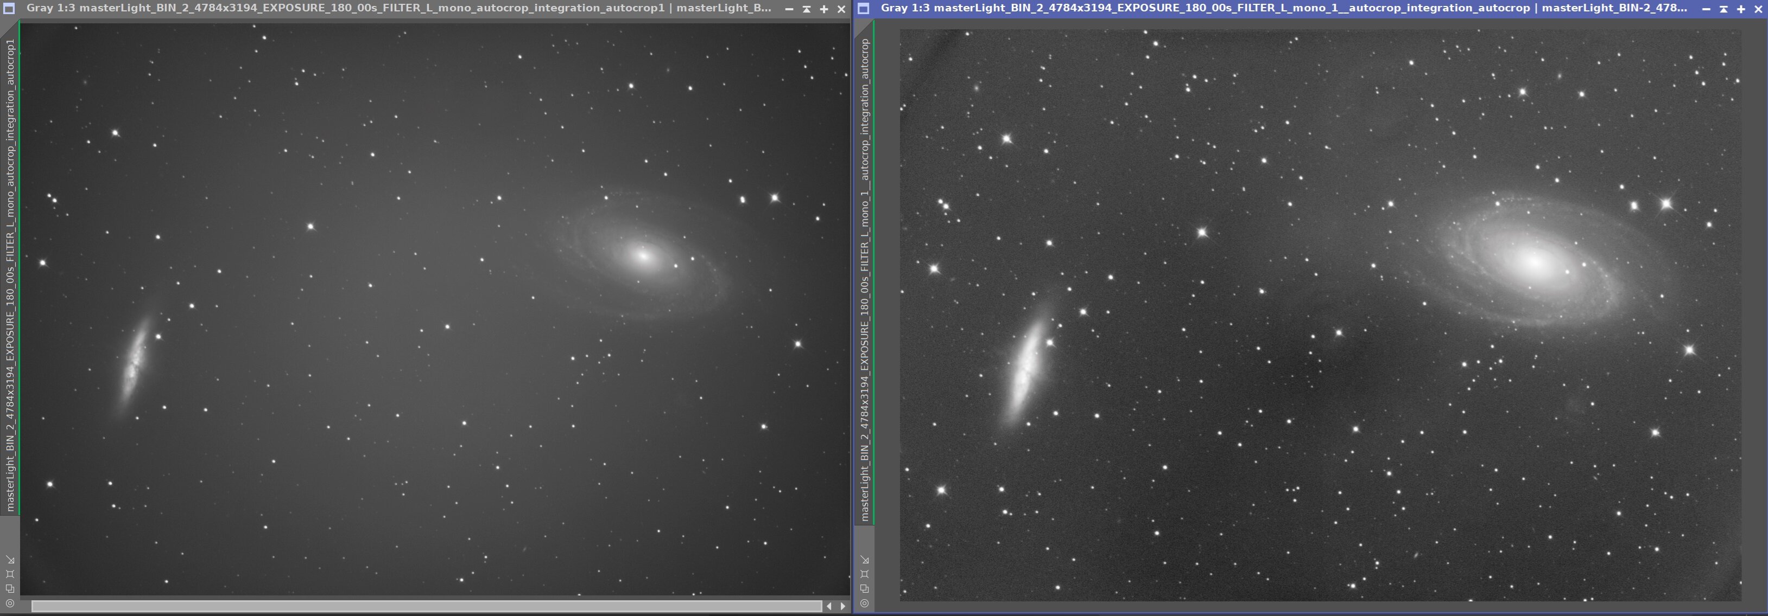Shade the left image window with the triangle button
1768x616 pixels.
[807, 9]
